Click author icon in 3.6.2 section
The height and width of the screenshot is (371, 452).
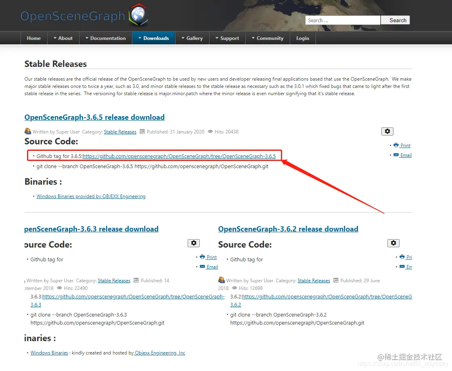coord(222,280)
